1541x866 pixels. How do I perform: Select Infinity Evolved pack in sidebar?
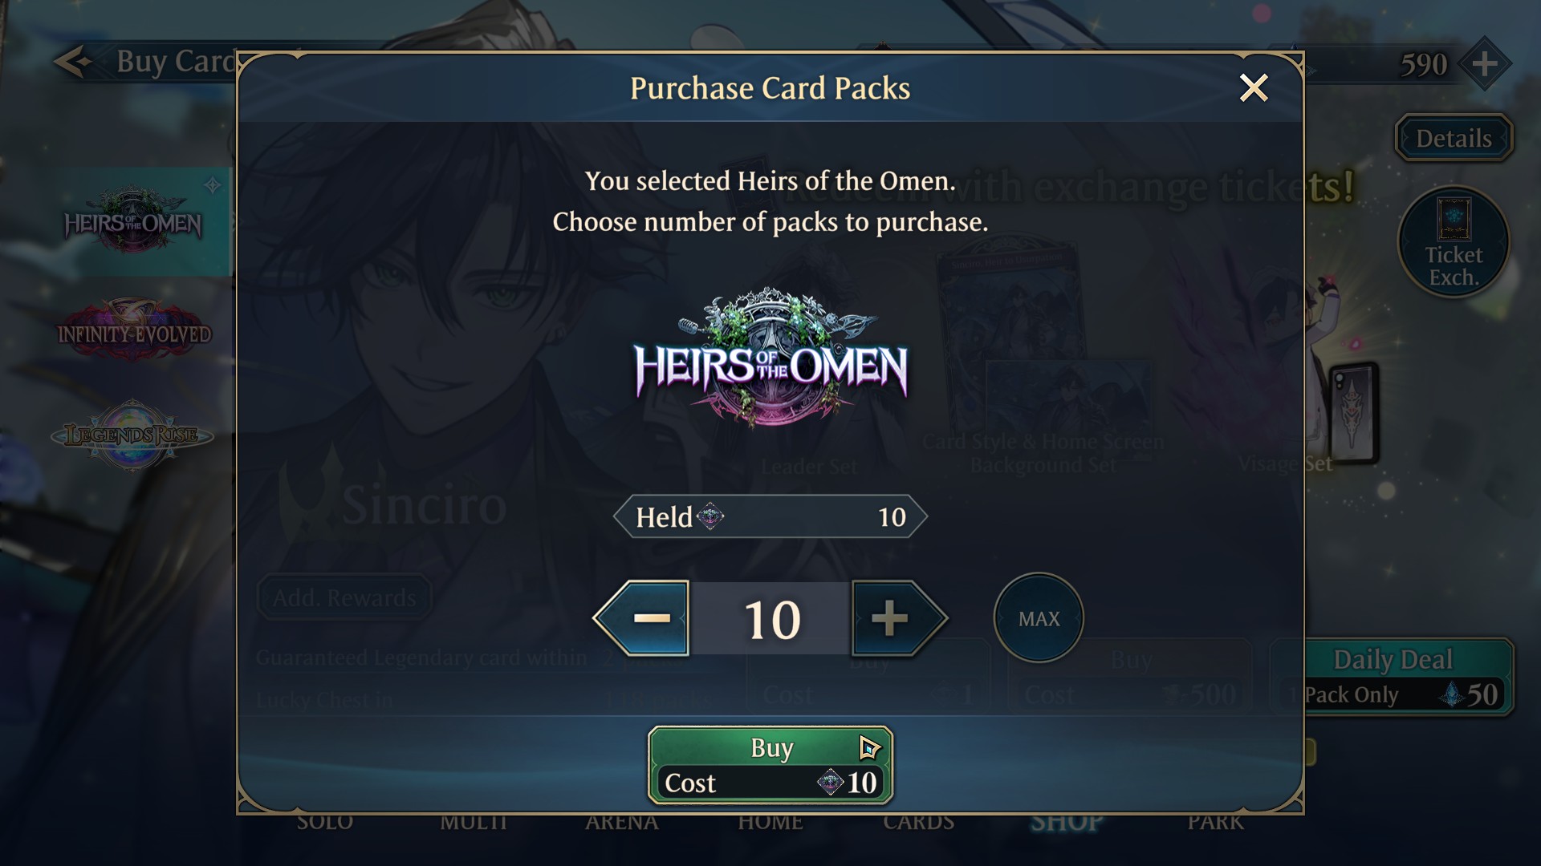point(134,330)
